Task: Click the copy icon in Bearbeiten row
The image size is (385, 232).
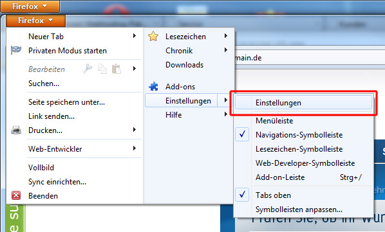Action: [x=102, y=69]
